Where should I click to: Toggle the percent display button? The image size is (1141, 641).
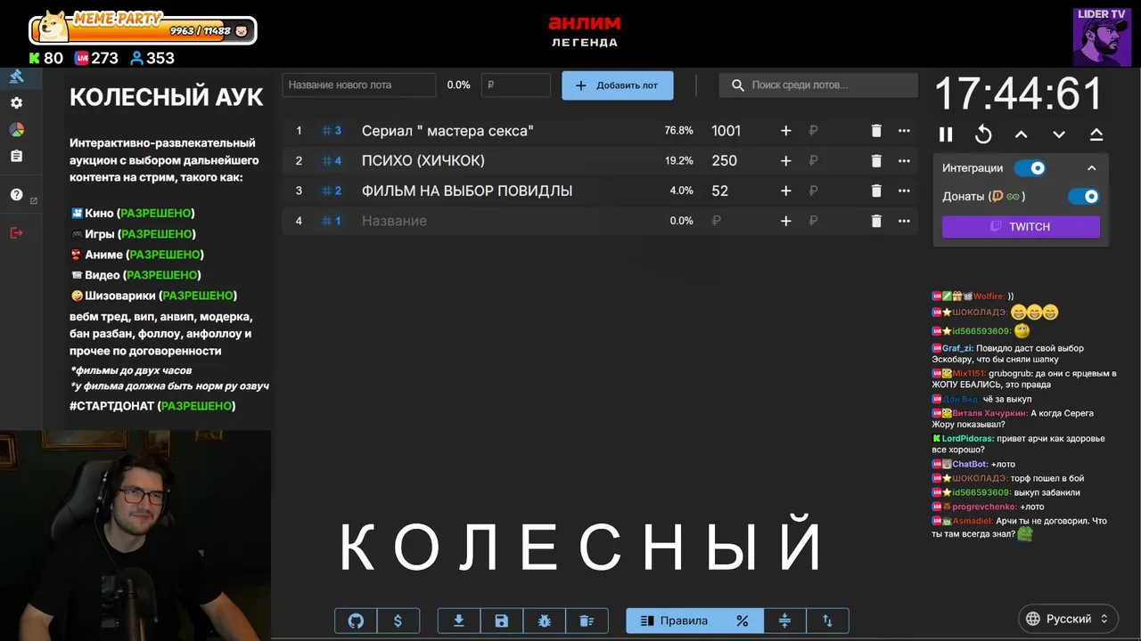coord(742,621)
